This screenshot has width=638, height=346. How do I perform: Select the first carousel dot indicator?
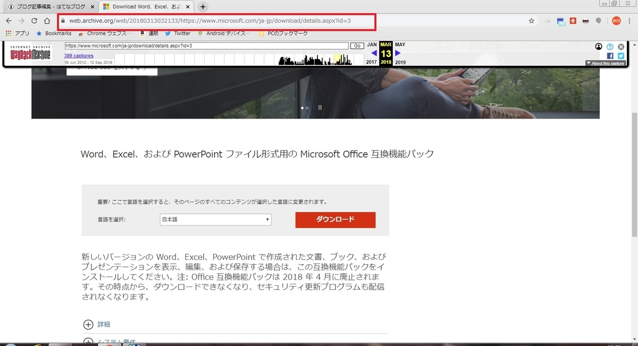[303, 108]
